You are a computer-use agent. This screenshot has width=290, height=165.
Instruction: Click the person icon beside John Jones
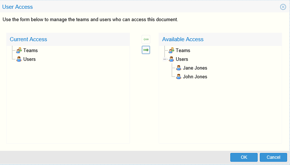coord(179,76)
